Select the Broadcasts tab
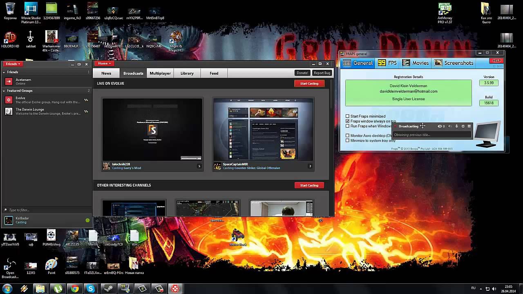The image size is (523, 294). click(133, 73)
